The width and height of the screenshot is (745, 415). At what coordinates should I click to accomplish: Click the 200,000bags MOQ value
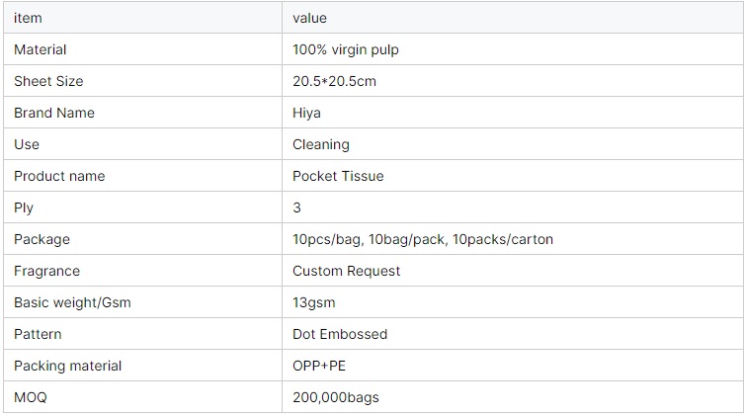click(x=335, y=397)
